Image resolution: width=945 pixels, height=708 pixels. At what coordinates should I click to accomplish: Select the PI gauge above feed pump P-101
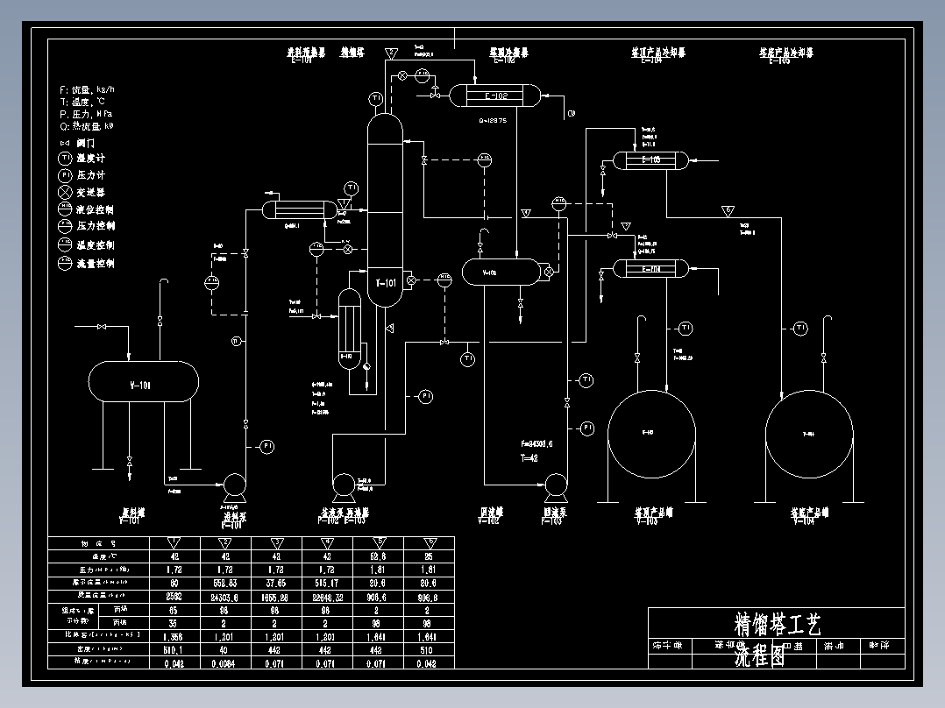267,447
